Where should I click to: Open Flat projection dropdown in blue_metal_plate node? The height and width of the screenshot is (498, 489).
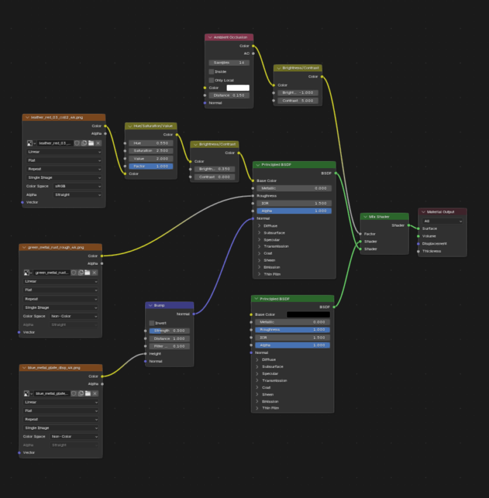pos(60,411)
